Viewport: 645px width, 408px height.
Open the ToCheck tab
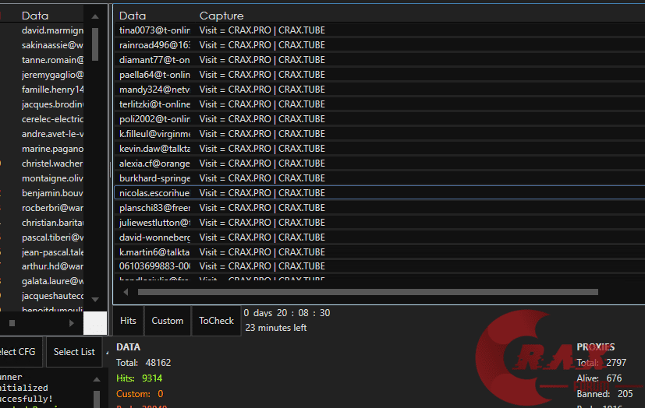(x=216, y=321)
